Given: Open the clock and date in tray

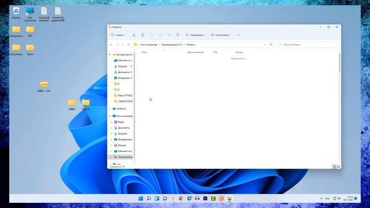Looking at the screenshot, I should point(348,198).
